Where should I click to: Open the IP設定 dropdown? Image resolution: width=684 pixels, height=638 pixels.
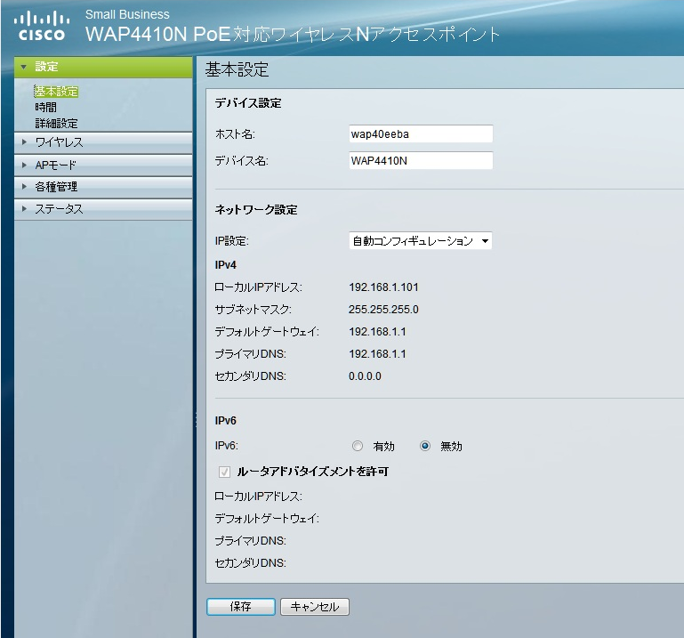[421, 241]
